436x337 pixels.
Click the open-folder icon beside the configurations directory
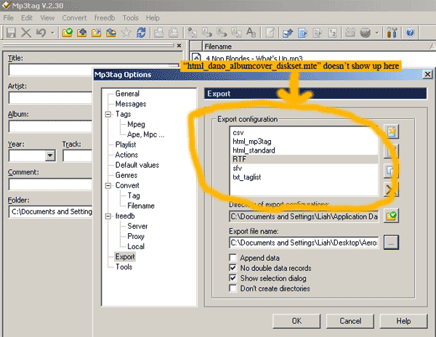[x=391, y=216]
